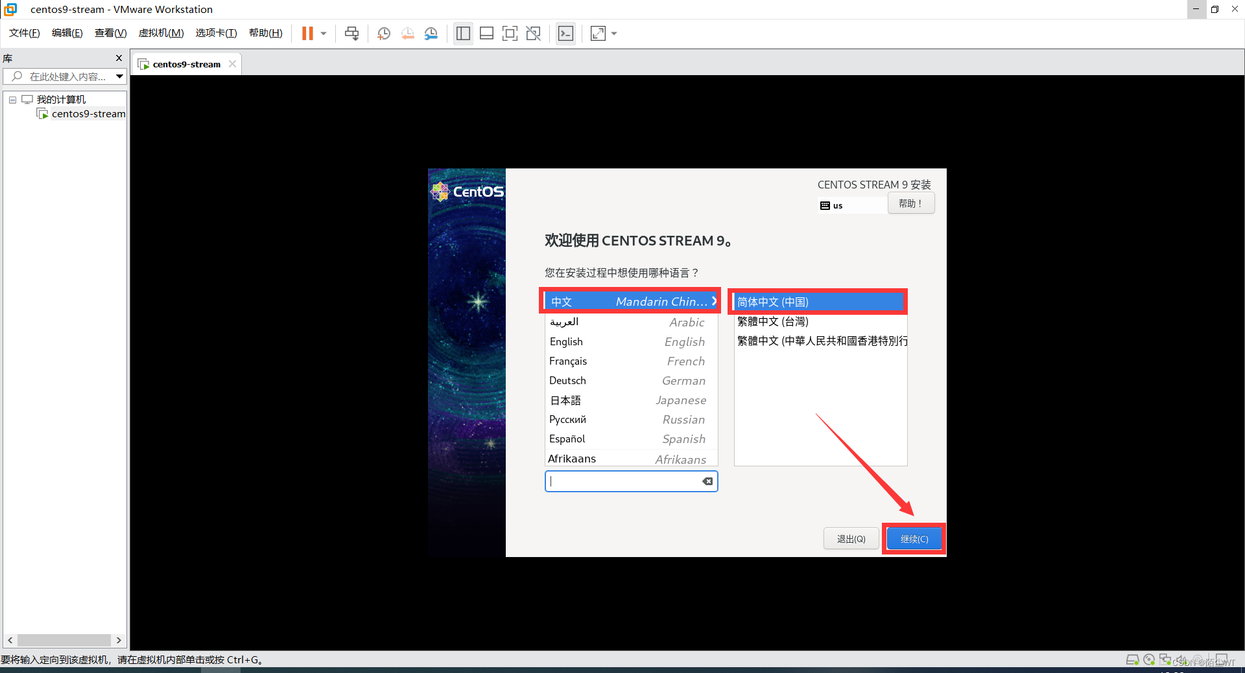1245x673 pixels.
Task: Clear the language search field icon
Action: 707,481
